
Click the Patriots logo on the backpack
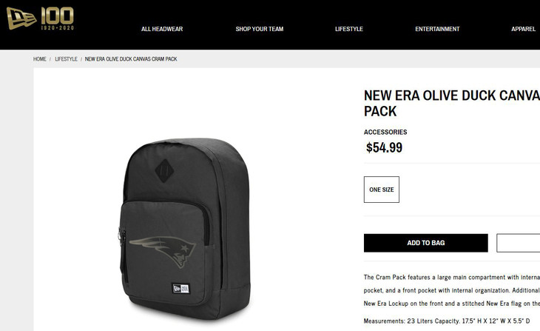tap(163, 251)
